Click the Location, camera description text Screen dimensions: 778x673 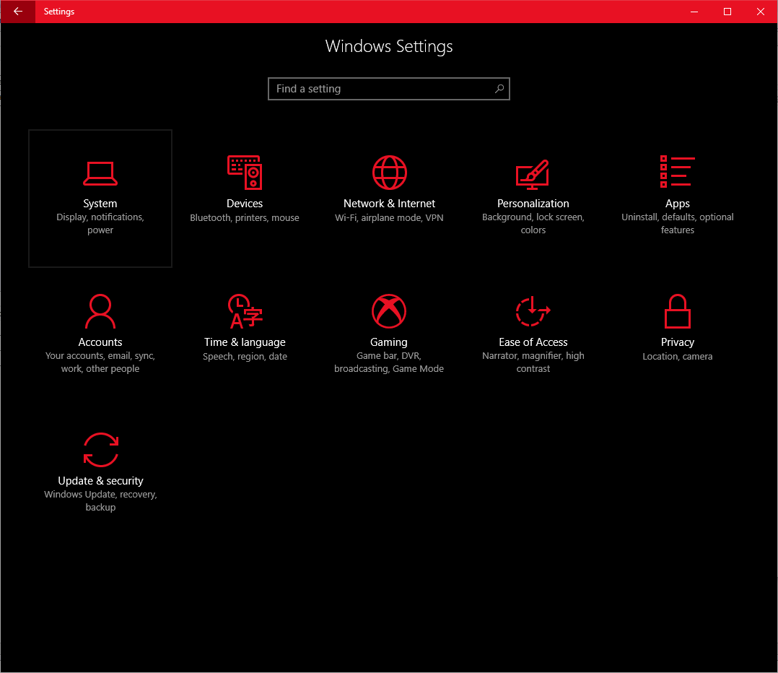pos(677,357)
